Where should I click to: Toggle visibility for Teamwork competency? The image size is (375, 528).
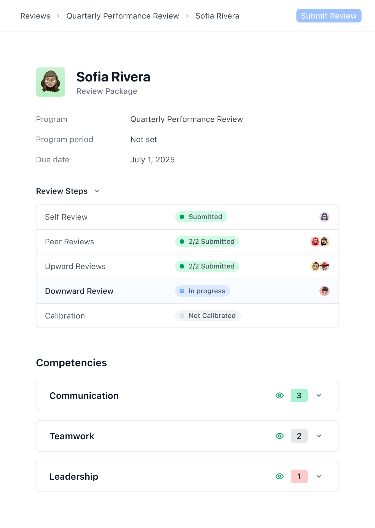[x=279, y=436]
